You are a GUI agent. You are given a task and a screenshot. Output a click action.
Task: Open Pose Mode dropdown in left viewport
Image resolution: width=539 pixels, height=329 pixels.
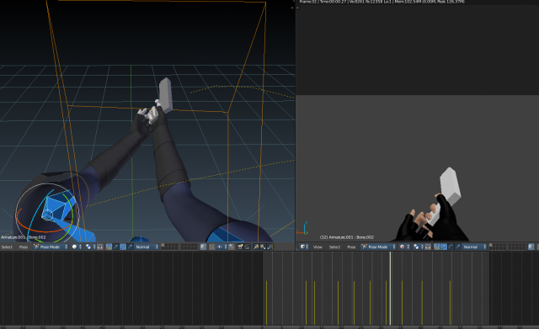click(51, 247)
